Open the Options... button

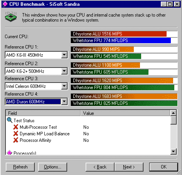(x=52, y=167)
